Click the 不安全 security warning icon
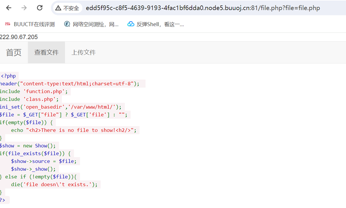Image resolution: width=346 pixels, height=208 pixels. point(59,8)
